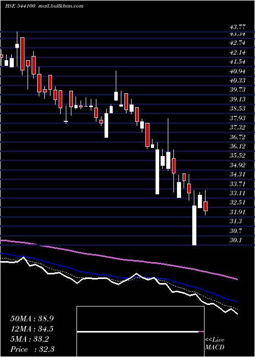The image size is (255, 357).
Task: Click the MACD indicator panel box
Action: click(x=140, y=331)
